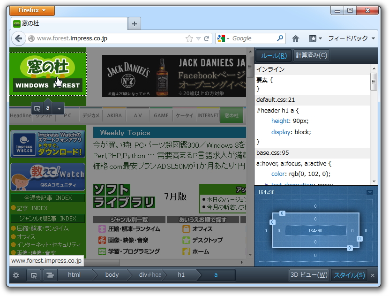Select the div#hea breadcrumb

coord(150,275)
